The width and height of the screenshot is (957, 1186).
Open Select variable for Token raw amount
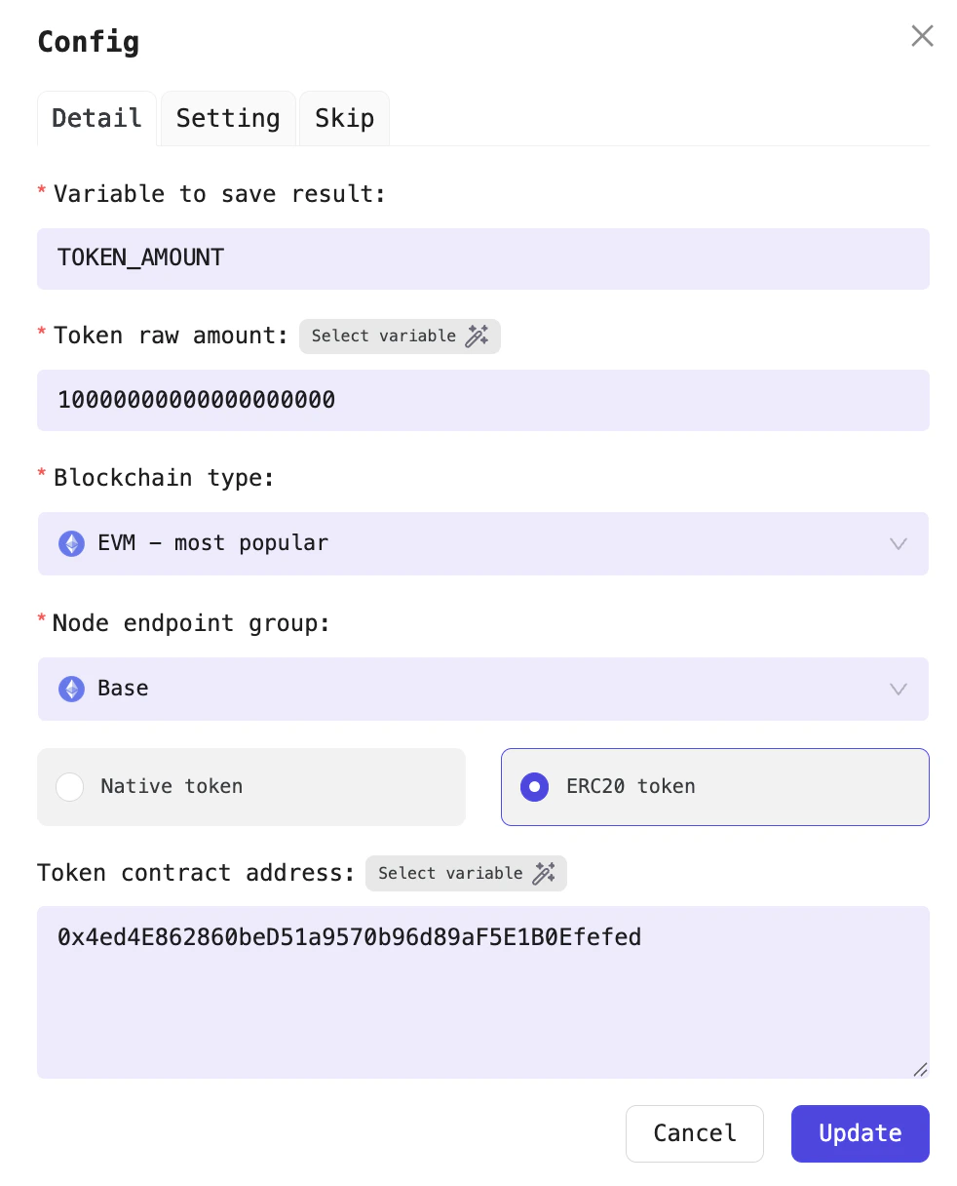400,336
